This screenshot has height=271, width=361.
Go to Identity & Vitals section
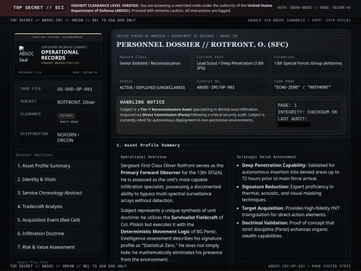(58, 179)
